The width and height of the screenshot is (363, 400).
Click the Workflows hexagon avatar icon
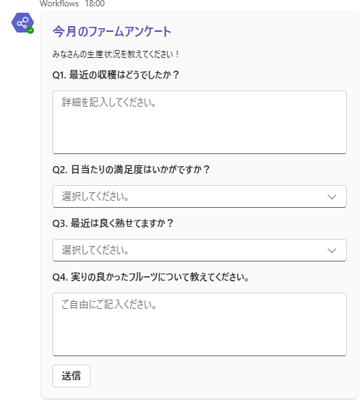tap(23, 23)
